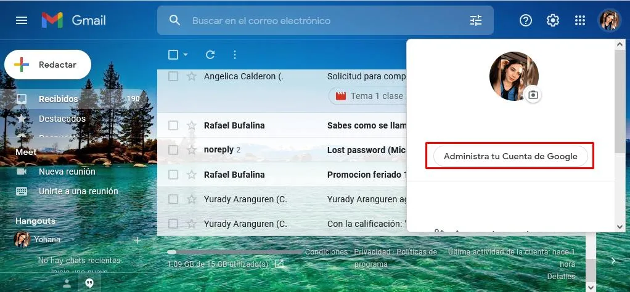Click the large profile photo in popup
Image resolution: width=630 pixels, height=292 pixels.
tap(514, 76)
